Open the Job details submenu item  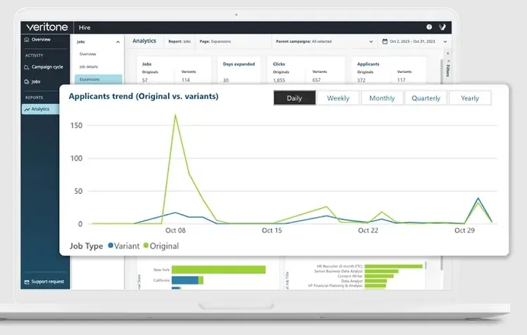point(89,67)
